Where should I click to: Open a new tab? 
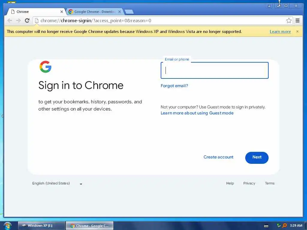[129, 12]
